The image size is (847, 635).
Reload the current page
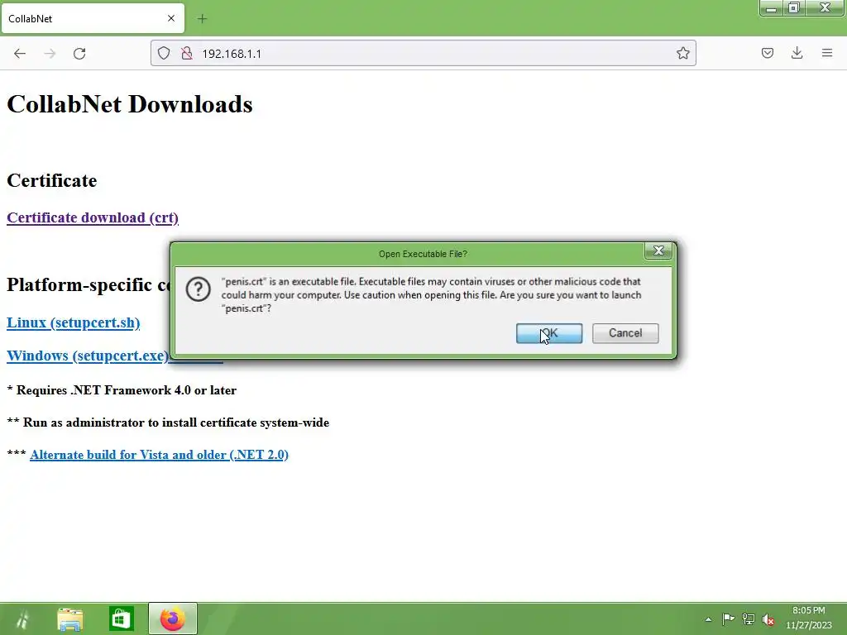tap(79, 54)
